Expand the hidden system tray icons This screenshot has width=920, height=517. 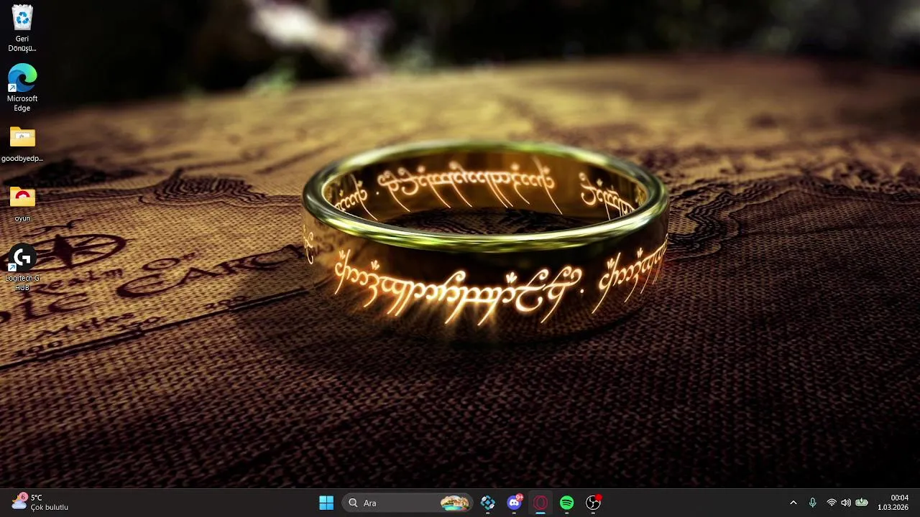point(793,503)
